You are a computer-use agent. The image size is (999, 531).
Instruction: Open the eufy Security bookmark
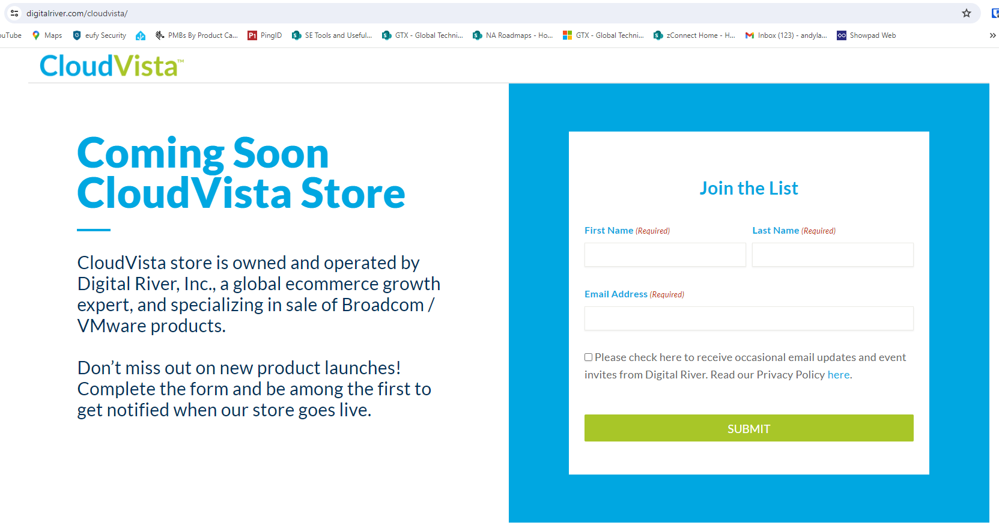(99, 35)
